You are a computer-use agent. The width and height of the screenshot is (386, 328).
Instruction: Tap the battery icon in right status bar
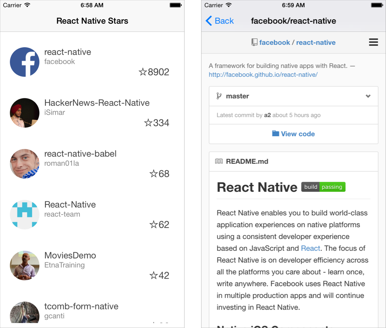(x=377, y=5)
